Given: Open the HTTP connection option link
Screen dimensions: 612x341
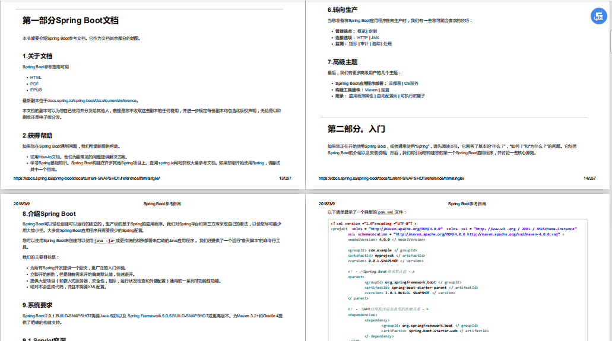Looking at the screenshot, I should tap(362, 38).
